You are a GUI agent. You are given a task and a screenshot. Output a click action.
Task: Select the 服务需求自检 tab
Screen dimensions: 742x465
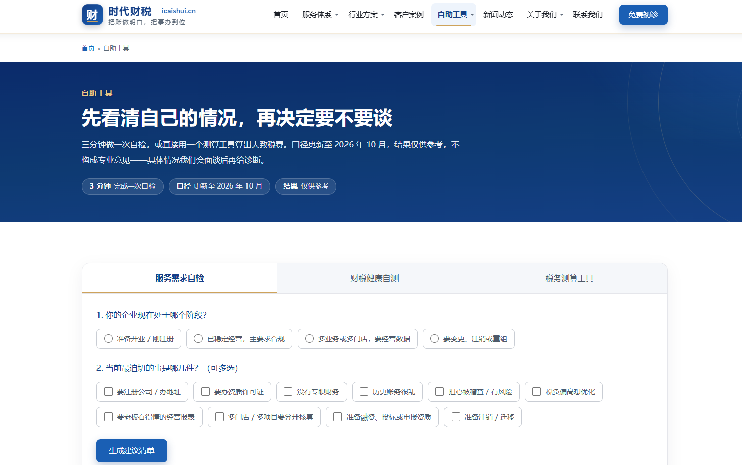(x=180, y=278)
